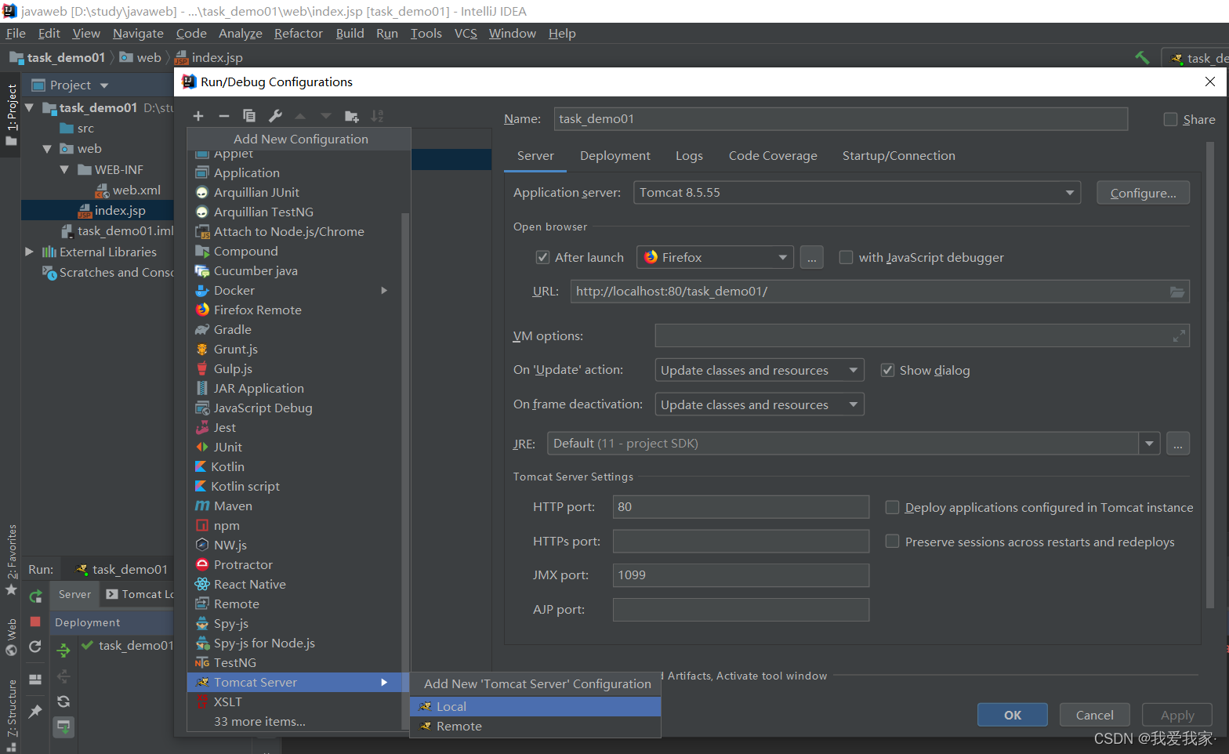This screenshot has height=754, width=1229.
Task: Open the Application server Tomcat 8.5.55 dropdown
Action: [x=857, y=193]
